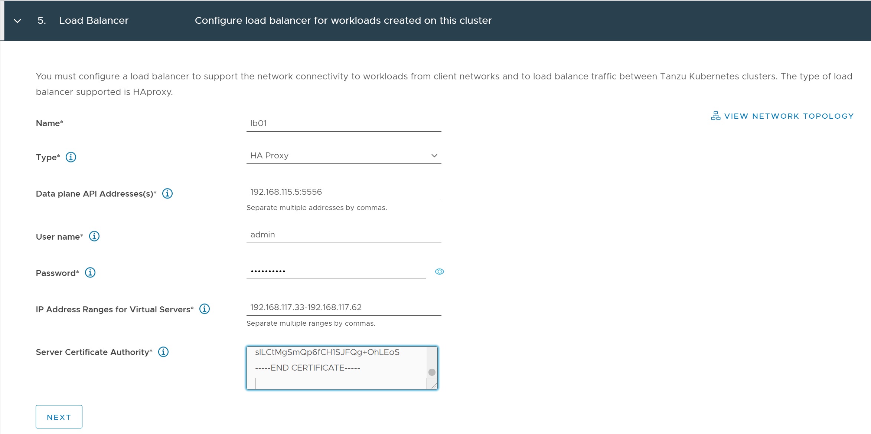Click the certificate textarea resize handle

pyautogui.click(x=433, y=385)
